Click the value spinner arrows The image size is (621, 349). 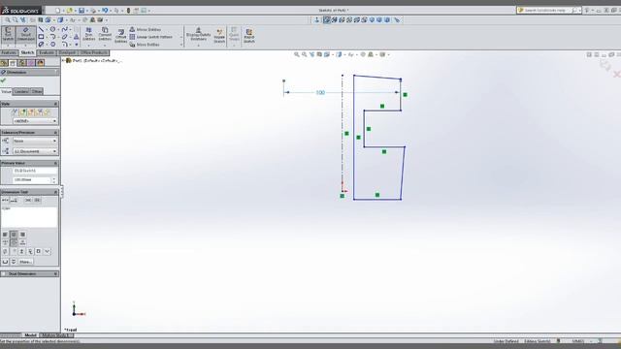[54, 180]
